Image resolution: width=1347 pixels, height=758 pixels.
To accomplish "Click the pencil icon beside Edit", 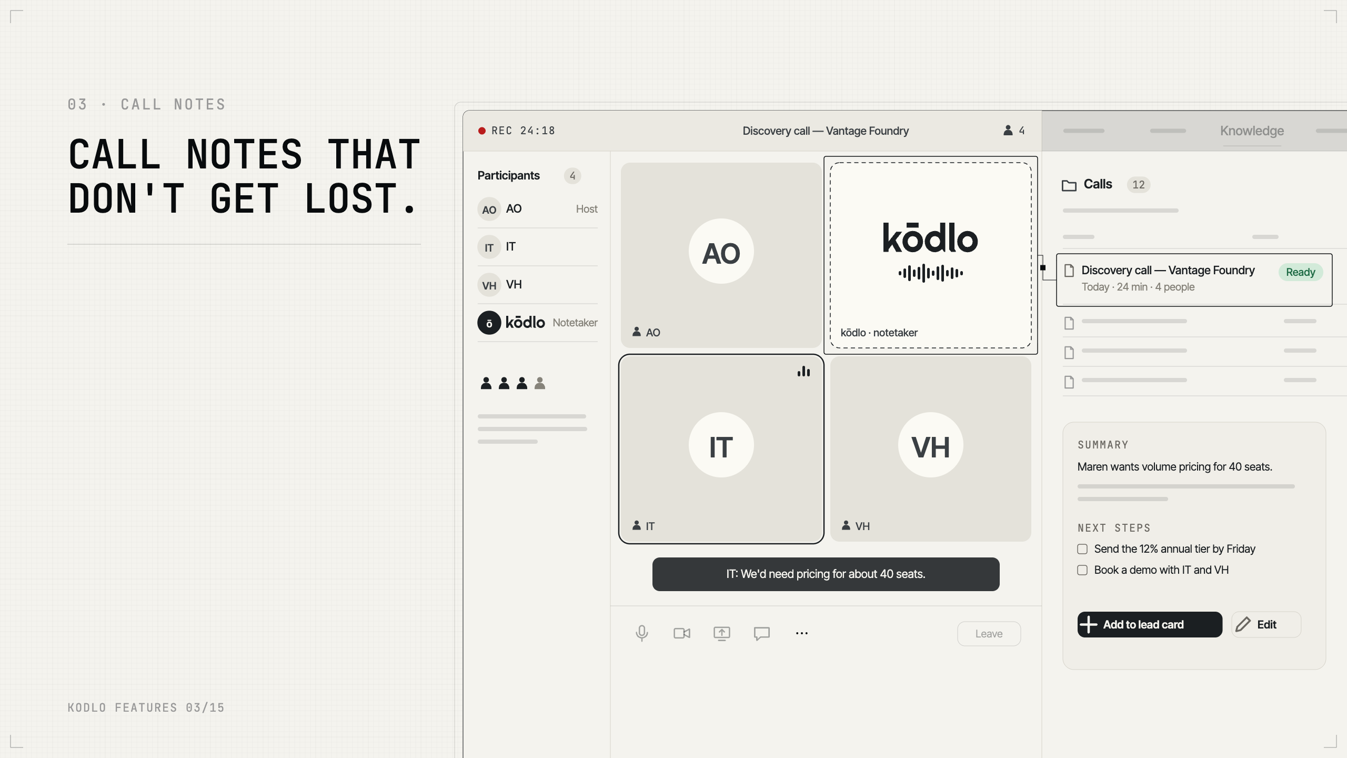I will tap(1243, 624).
